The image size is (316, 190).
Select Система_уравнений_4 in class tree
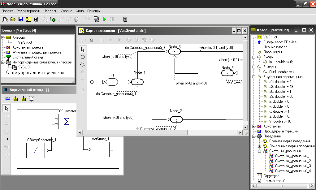pos(293,171)
